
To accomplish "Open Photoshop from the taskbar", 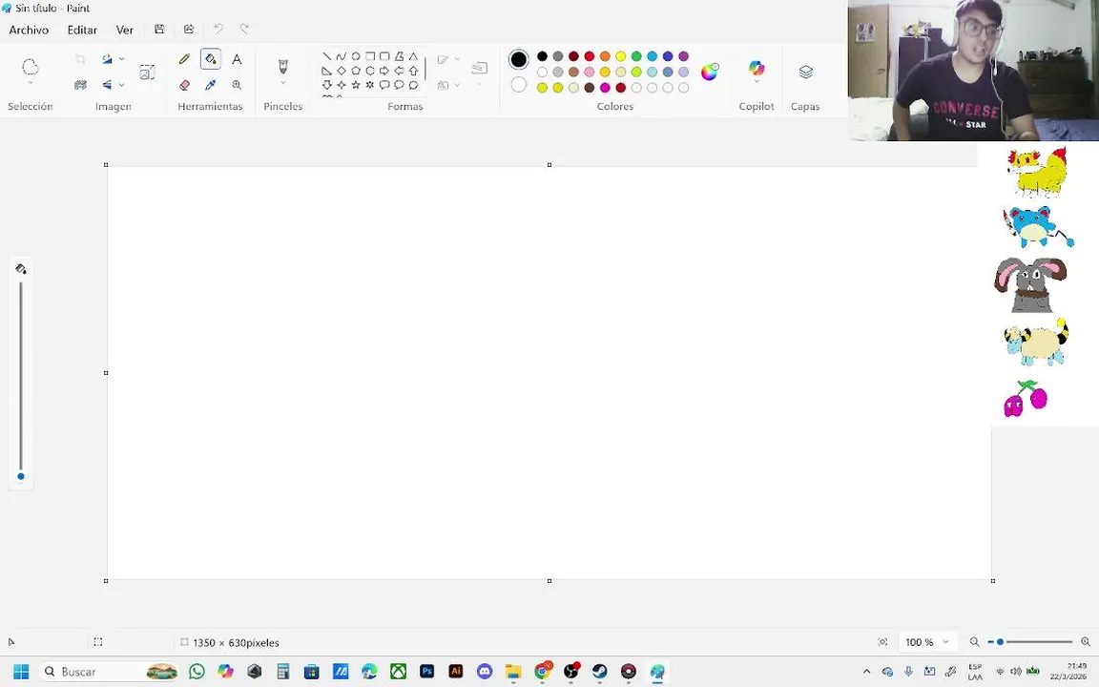I will pyautogui.click(x=426, y=672).
